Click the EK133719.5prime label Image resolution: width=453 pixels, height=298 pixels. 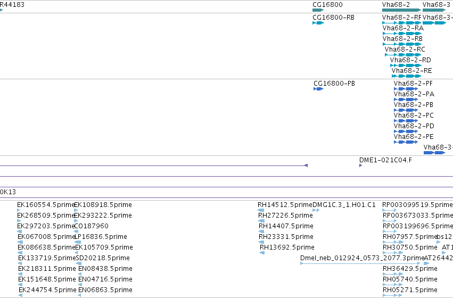pyautogui.click(x=47, y=258)
